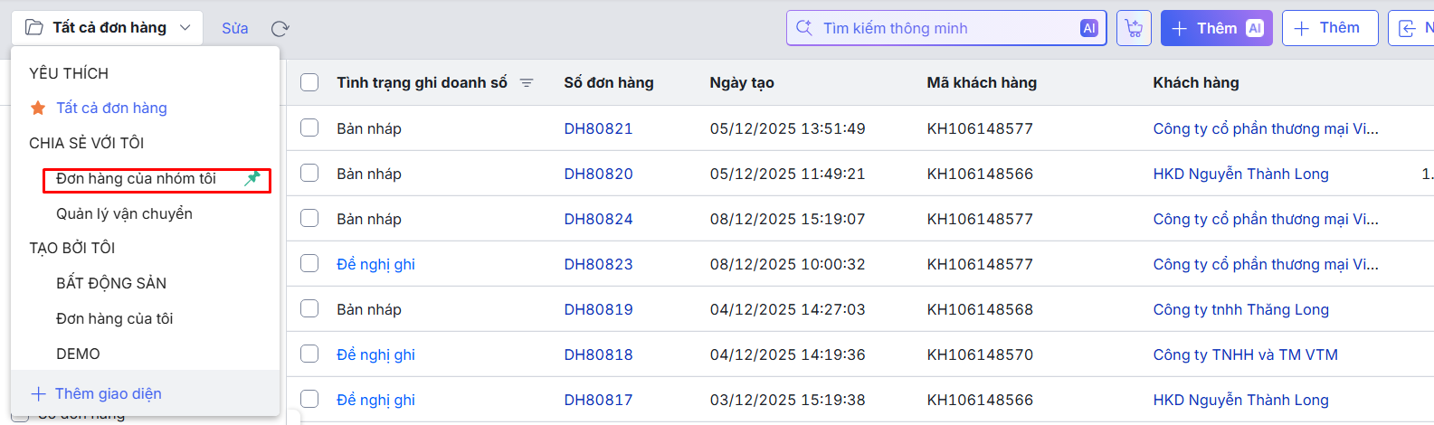This screenshot has height=425, width=1434.
Task: Check the row checkbox for order DH80821
Action: coord(309,128)
